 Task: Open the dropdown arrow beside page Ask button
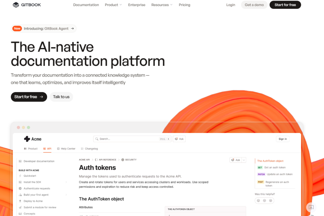click(244, 160)
